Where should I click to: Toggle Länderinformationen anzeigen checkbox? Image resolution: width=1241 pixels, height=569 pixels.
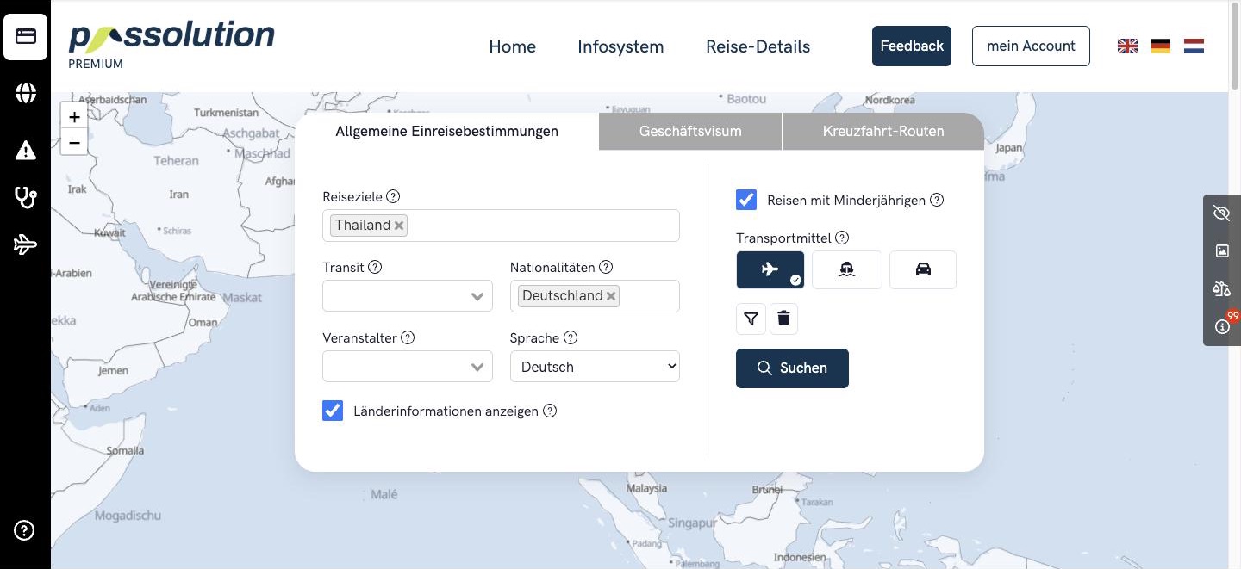pyautogui.click(x=333, y=411)
